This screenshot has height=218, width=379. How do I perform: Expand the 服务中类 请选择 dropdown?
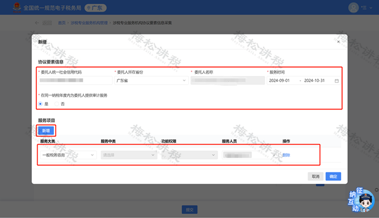point(128,155)
